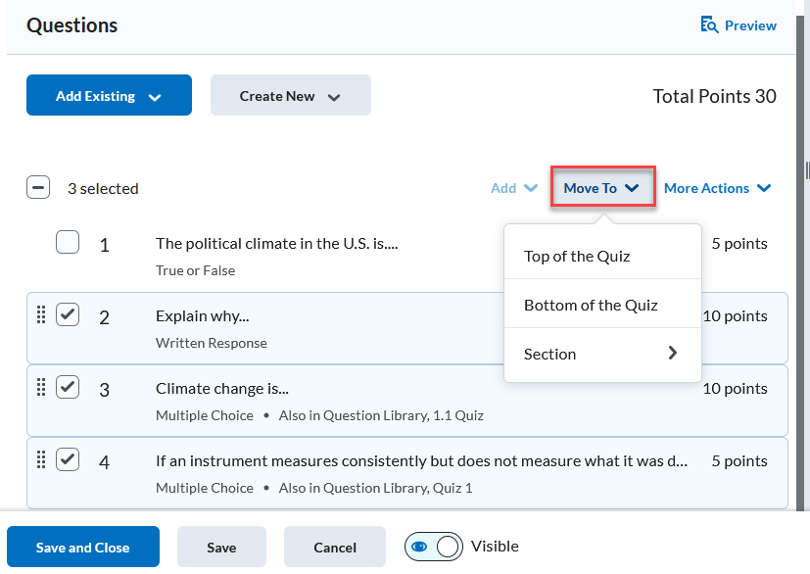This screenshot has height=574, width=810.
Task: Check the checkbox for question 1
Action: pos(68,243)
